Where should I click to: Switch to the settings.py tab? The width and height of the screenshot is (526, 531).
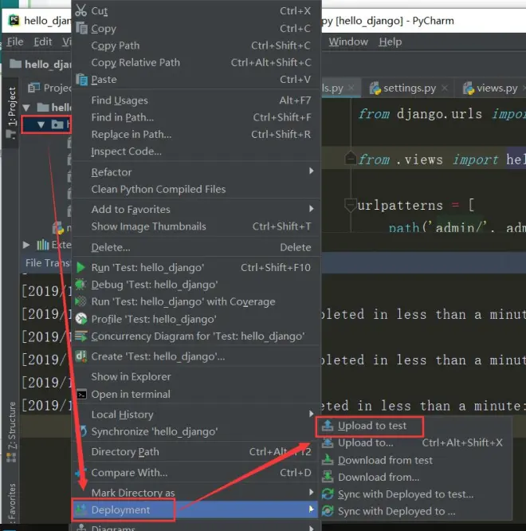point(407,88)
